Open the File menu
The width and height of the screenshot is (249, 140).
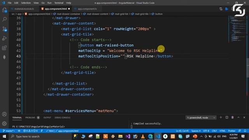point(9,3)
